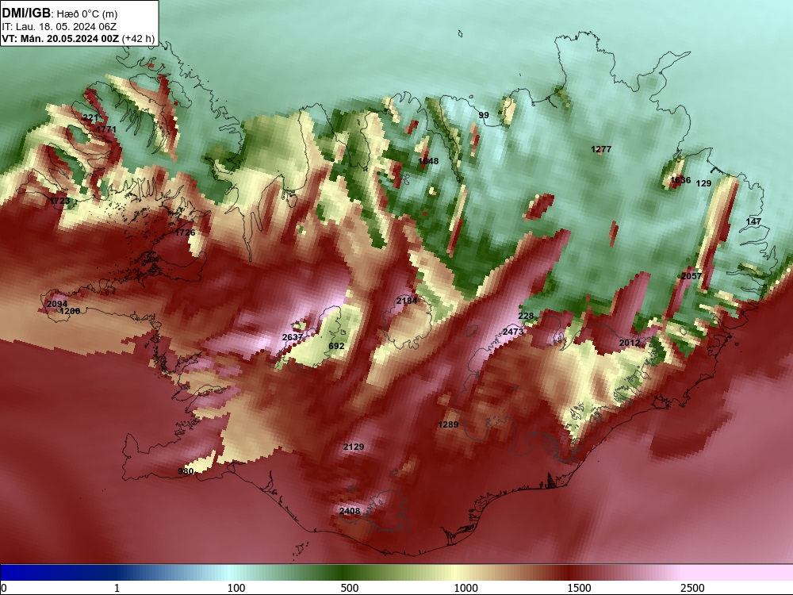Click the DMI/IGB title label

pos(26,13)
